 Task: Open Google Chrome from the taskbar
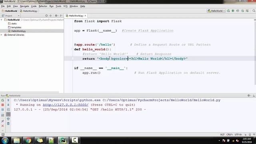click(28, 140)
